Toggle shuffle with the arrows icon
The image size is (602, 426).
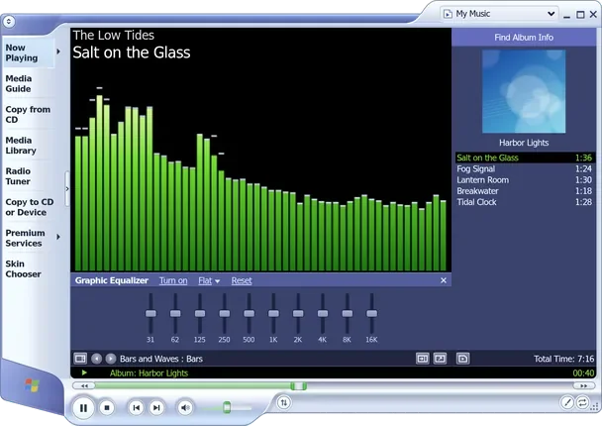click(284, 402)
